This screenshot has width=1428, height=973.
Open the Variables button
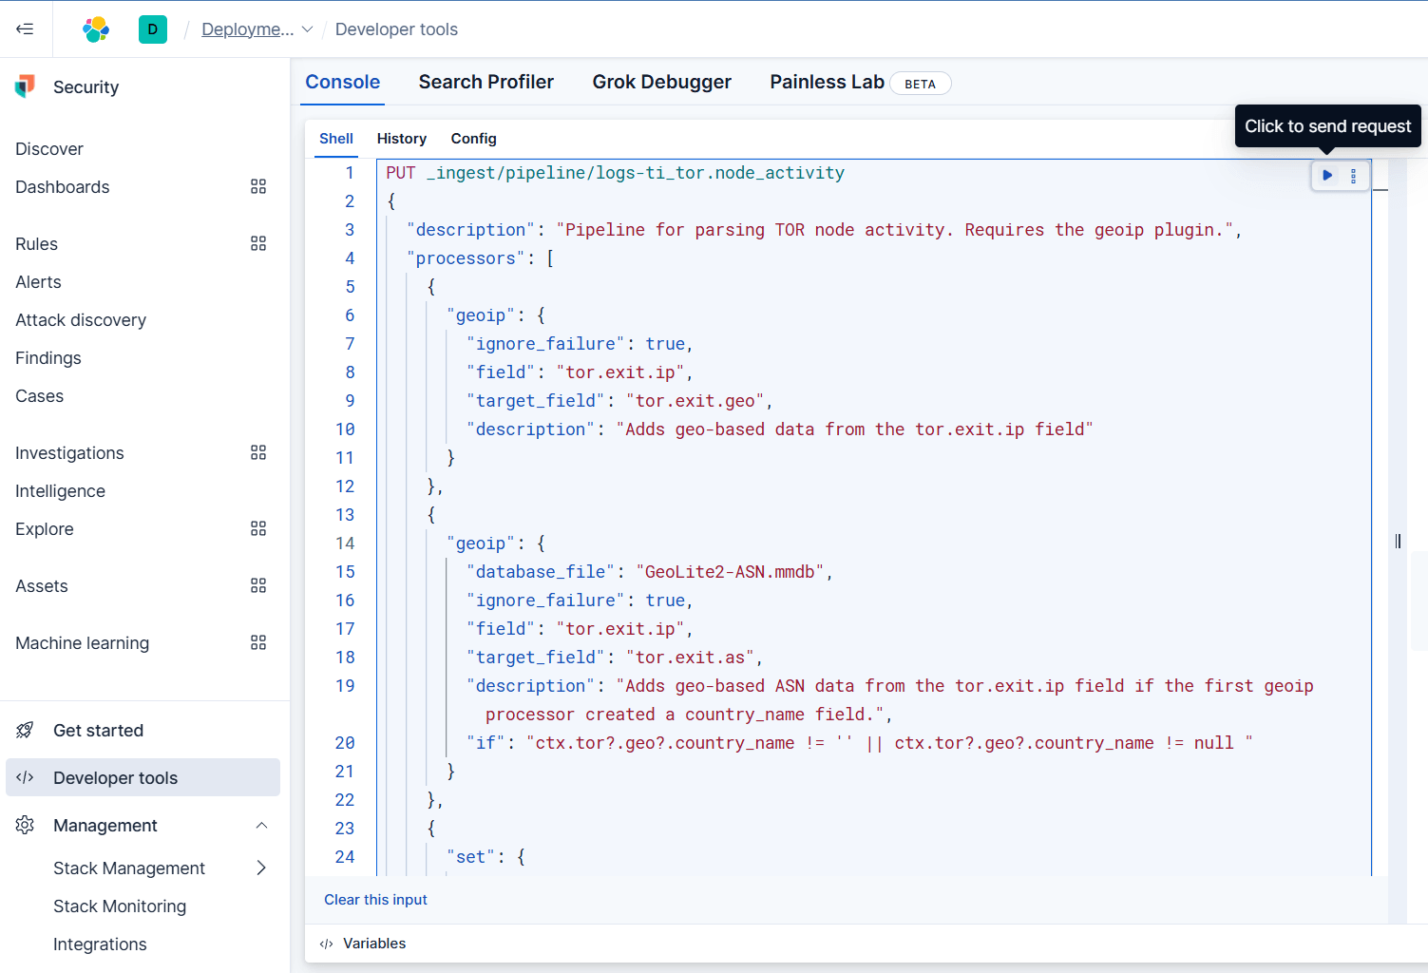[363, 944]
